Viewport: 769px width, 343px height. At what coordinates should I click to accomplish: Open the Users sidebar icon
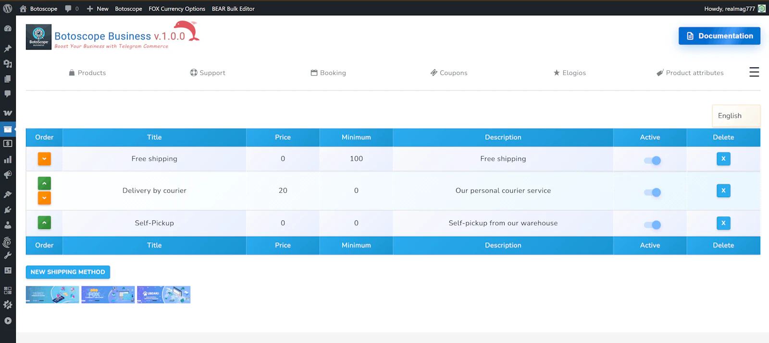pyautogui.click(x=8, y=225)
